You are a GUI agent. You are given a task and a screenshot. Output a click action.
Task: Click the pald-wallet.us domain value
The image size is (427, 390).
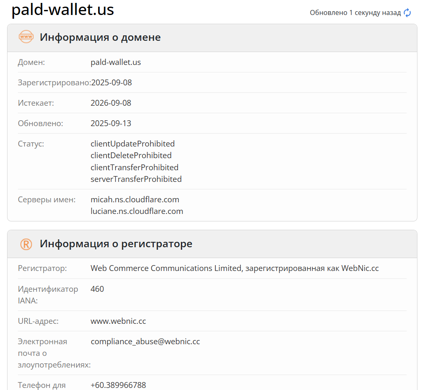pos(116,62)
